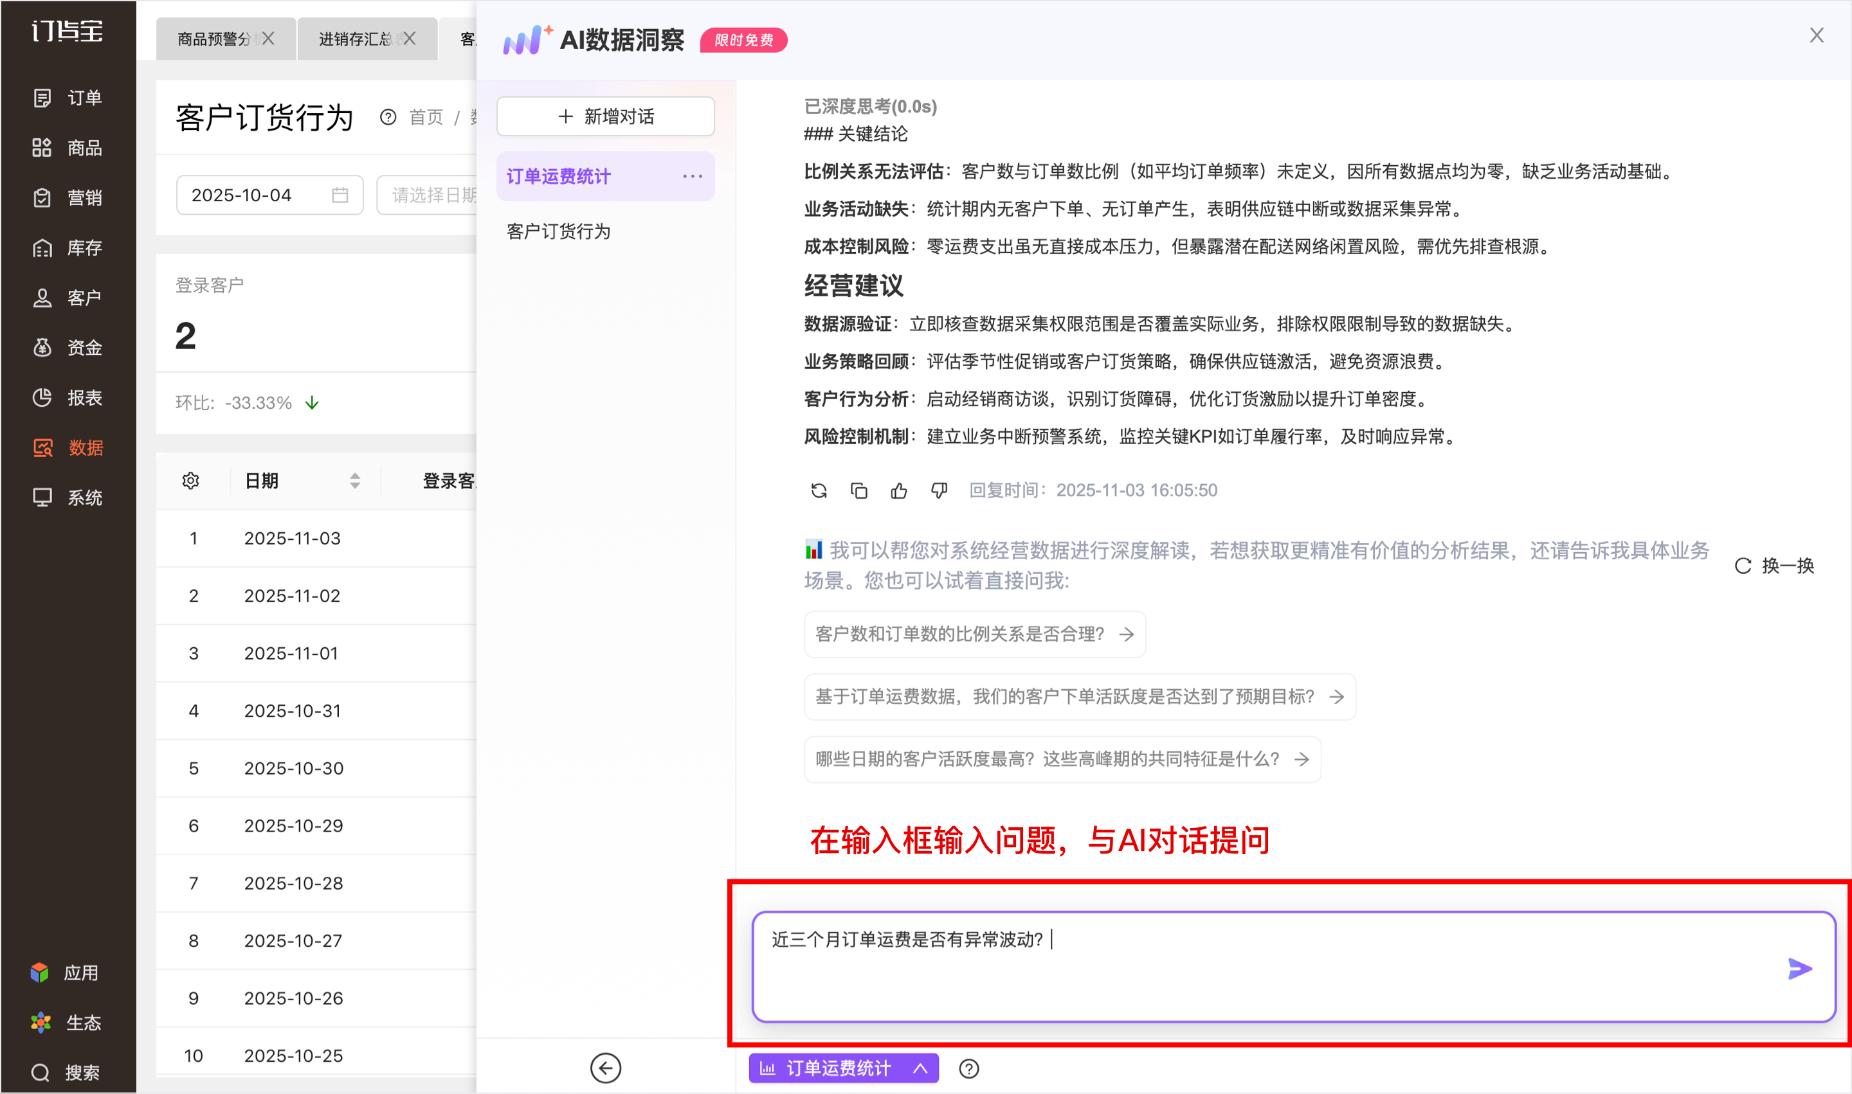Image resolution: width=1852 pixels, height=1094 pixels.
Task: Expand the 订单运费统计 topic selector
Action: pyautogui.click(x=843, y=1068)
